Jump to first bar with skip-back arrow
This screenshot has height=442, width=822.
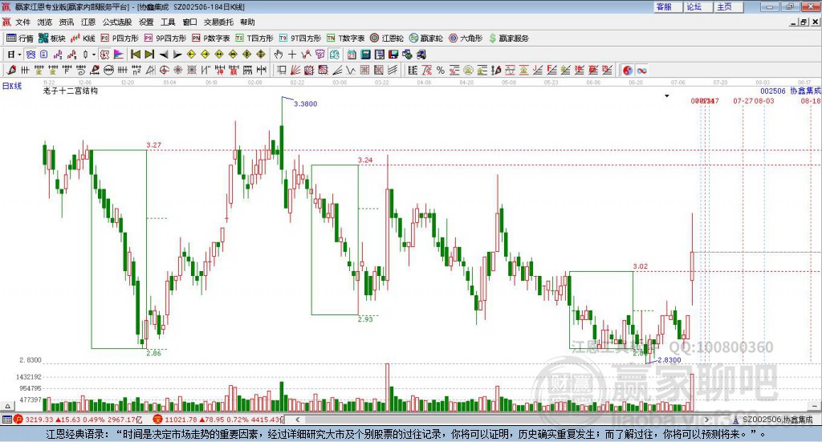(x=135, y=55)
